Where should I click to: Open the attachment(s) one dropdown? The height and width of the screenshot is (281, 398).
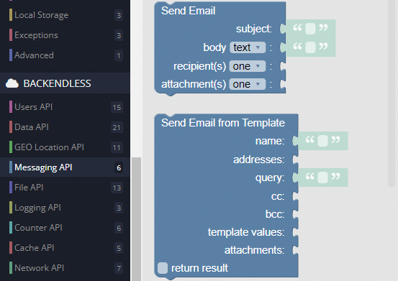pyautogui.click(x=248, y=84)
